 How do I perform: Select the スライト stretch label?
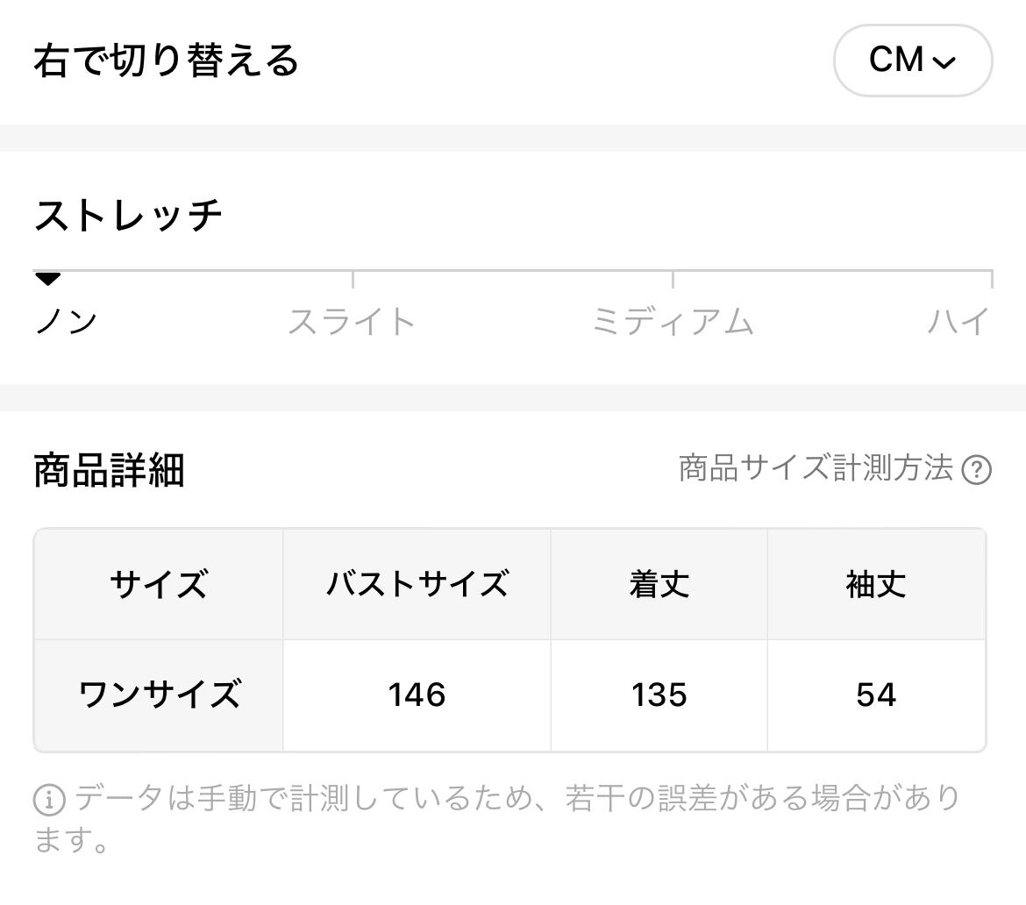tap(352, 321)
